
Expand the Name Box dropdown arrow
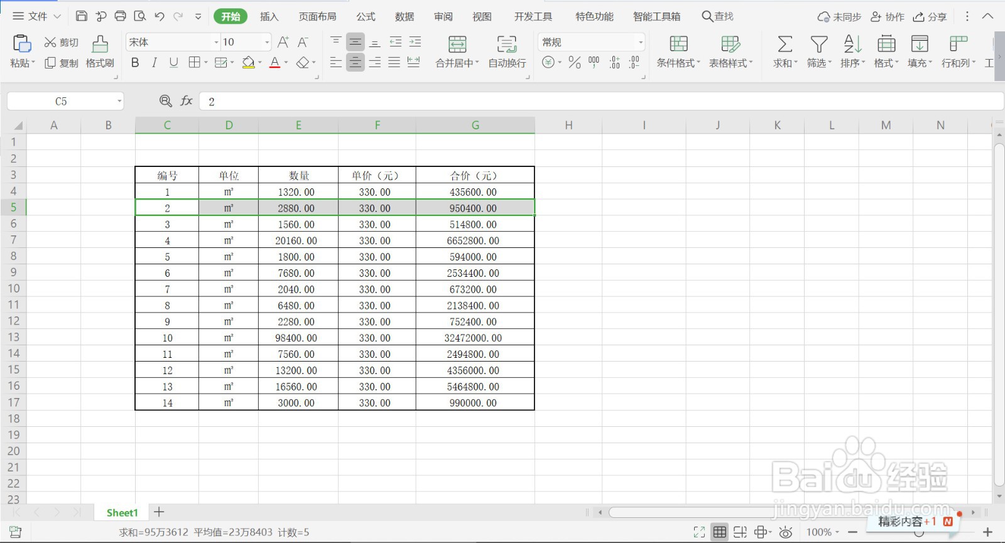[x=119, y=101]
